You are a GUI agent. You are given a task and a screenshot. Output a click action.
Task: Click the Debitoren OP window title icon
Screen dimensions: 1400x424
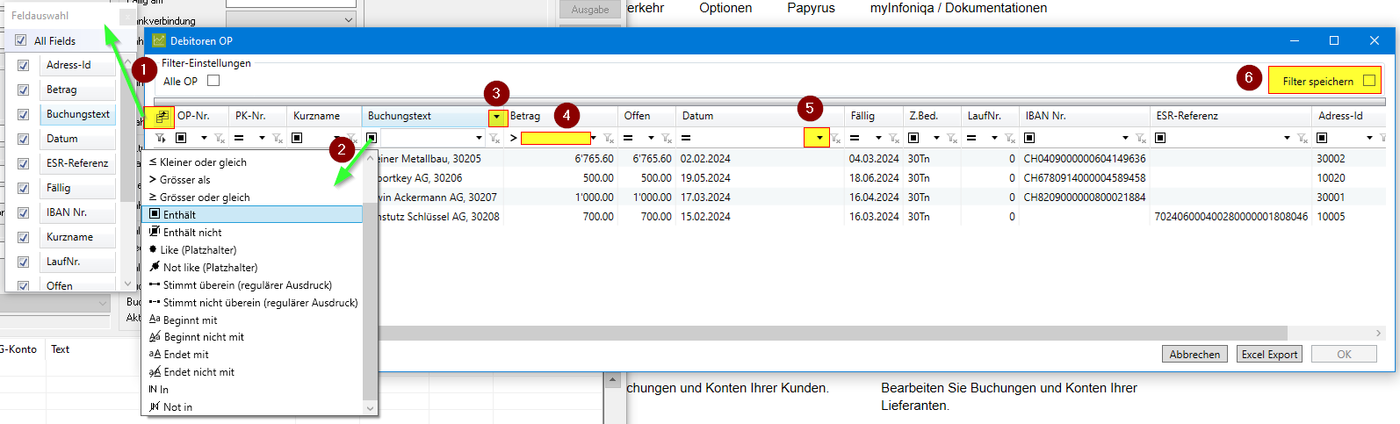click(159, 40)
